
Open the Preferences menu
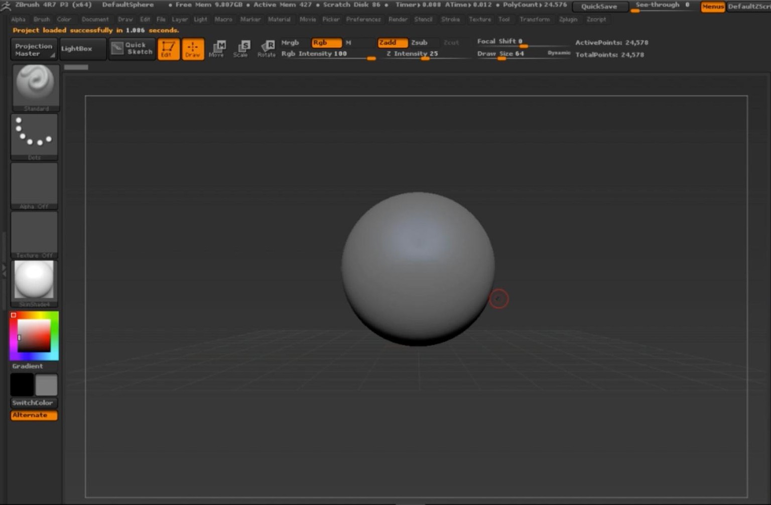point(363,19)
